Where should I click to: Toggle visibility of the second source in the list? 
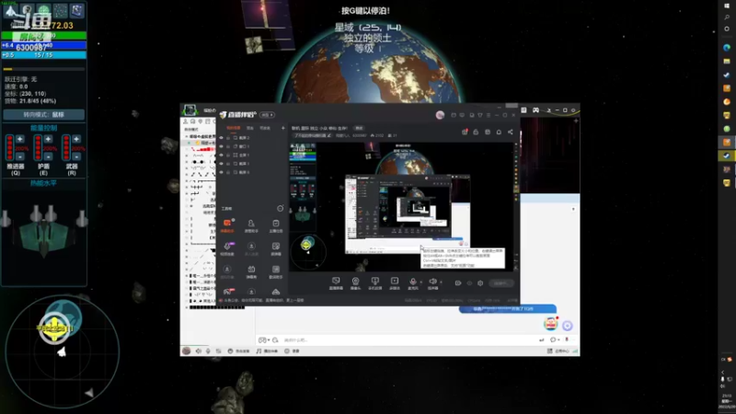[x=222, y=146]
